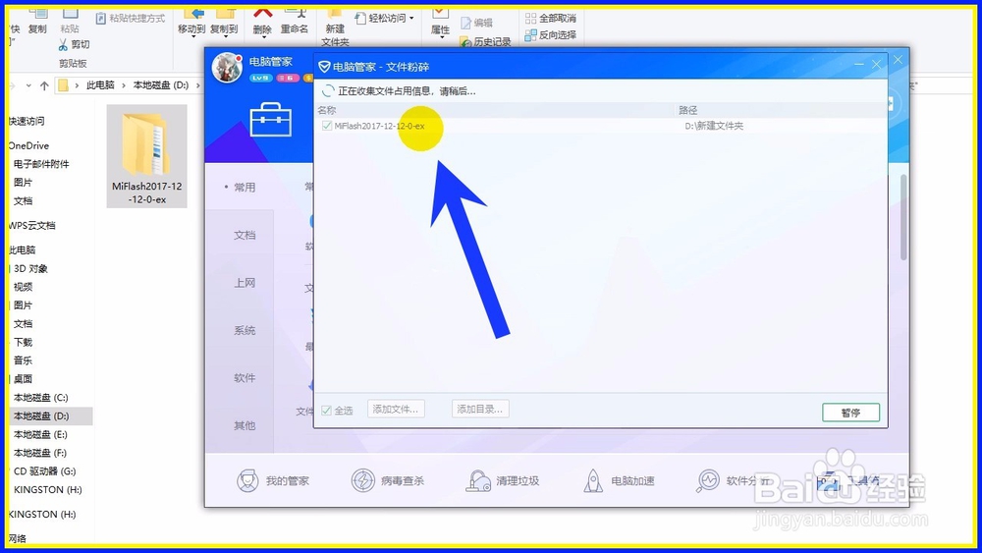Image resolution: width=982 pixels, height=553 pixels.
Task: Click 移动到 in Explorer ribbon
Action: point(191,22)
